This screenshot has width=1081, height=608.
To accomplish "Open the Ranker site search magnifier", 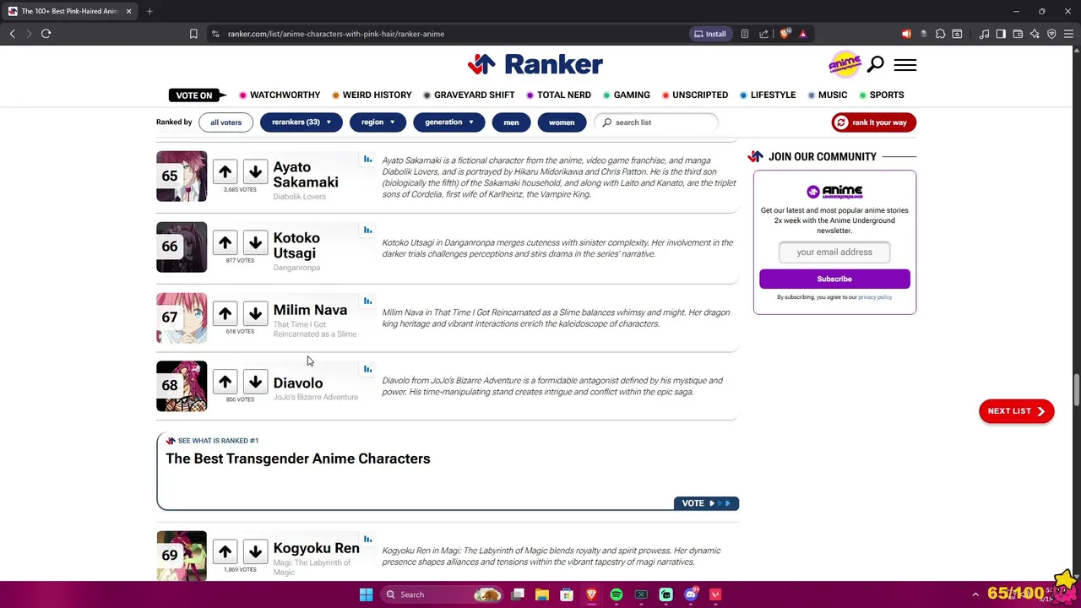I will (876, 64).
